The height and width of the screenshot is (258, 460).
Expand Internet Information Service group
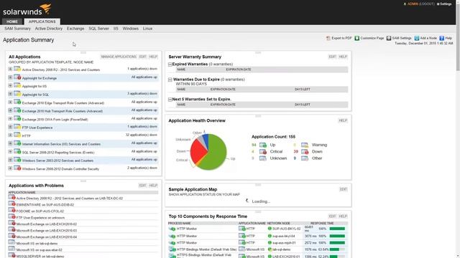[x=10, y=143]
